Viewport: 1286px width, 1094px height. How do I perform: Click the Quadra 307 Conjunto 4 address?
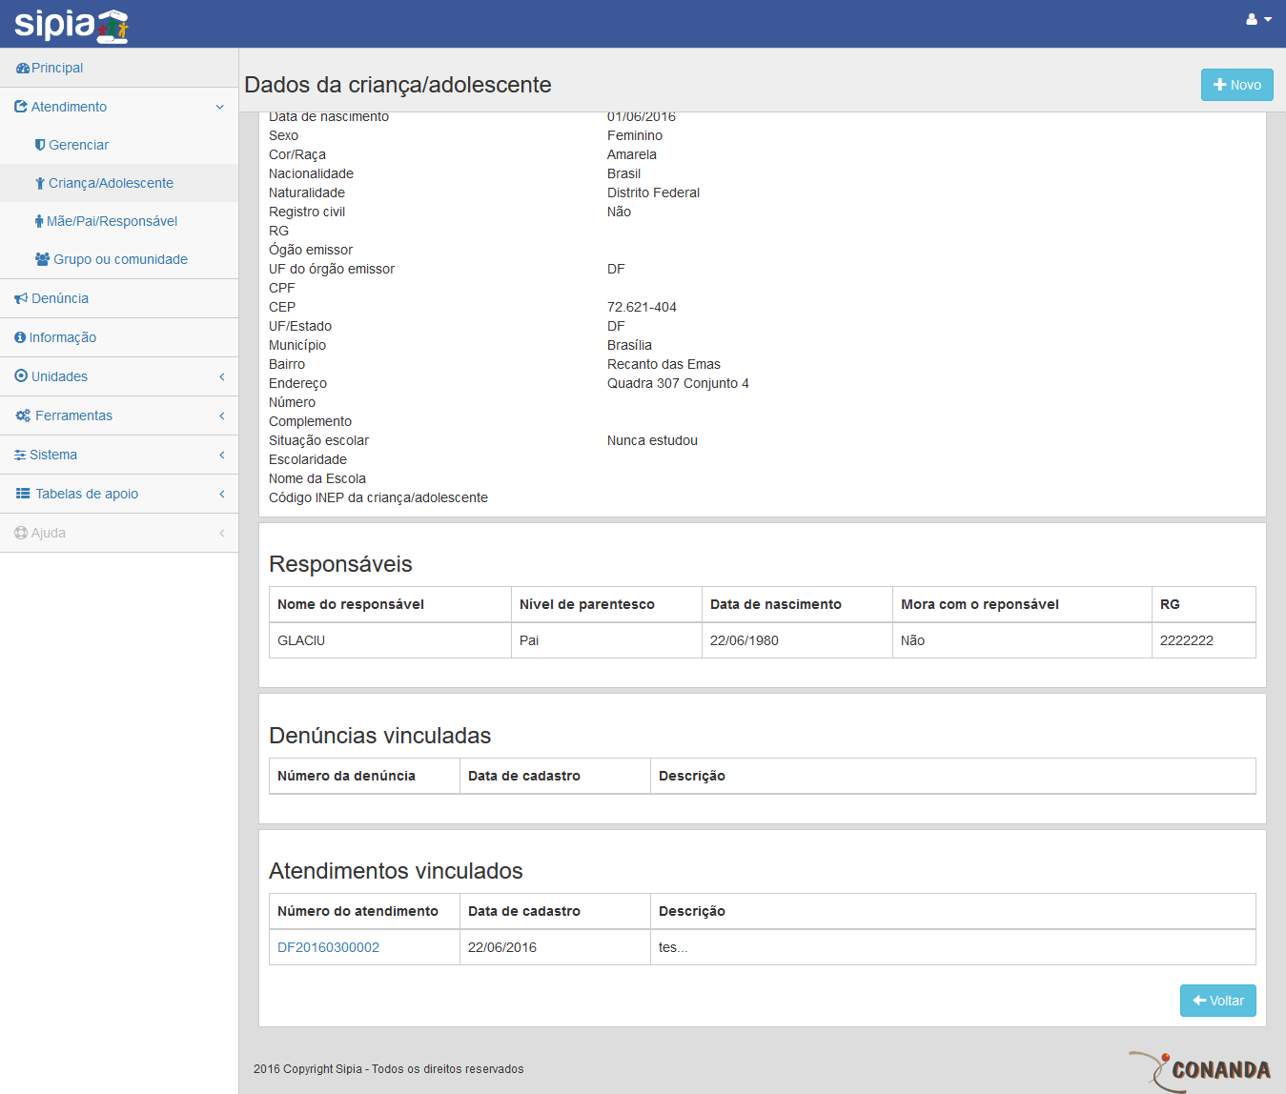coord(678,383)
